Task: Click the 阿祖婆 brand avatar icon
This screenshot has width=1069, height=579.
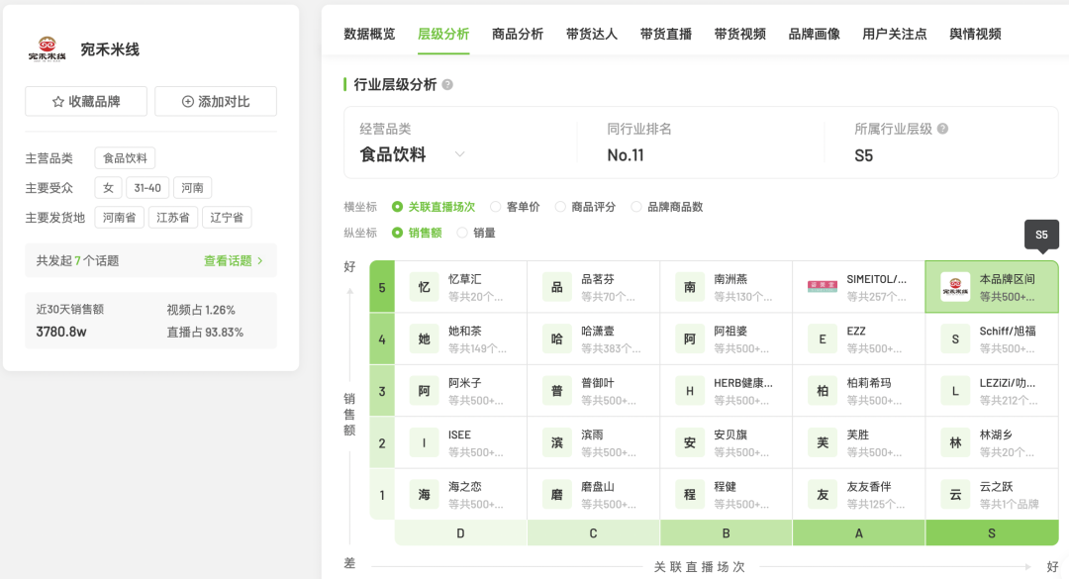Action: click(x=690, y=338)
